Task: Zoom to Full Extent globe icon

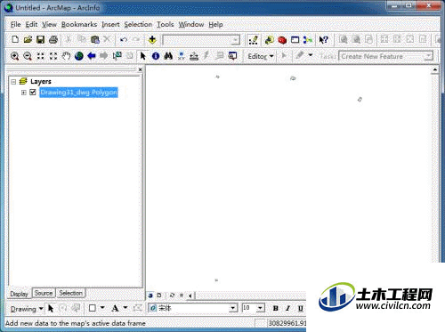Action: coord(78,56)
